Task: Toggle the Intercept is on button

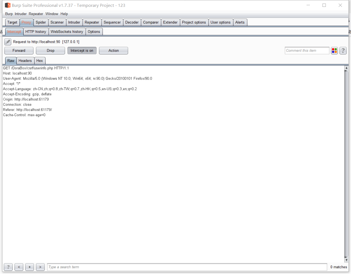Action: 82,51
